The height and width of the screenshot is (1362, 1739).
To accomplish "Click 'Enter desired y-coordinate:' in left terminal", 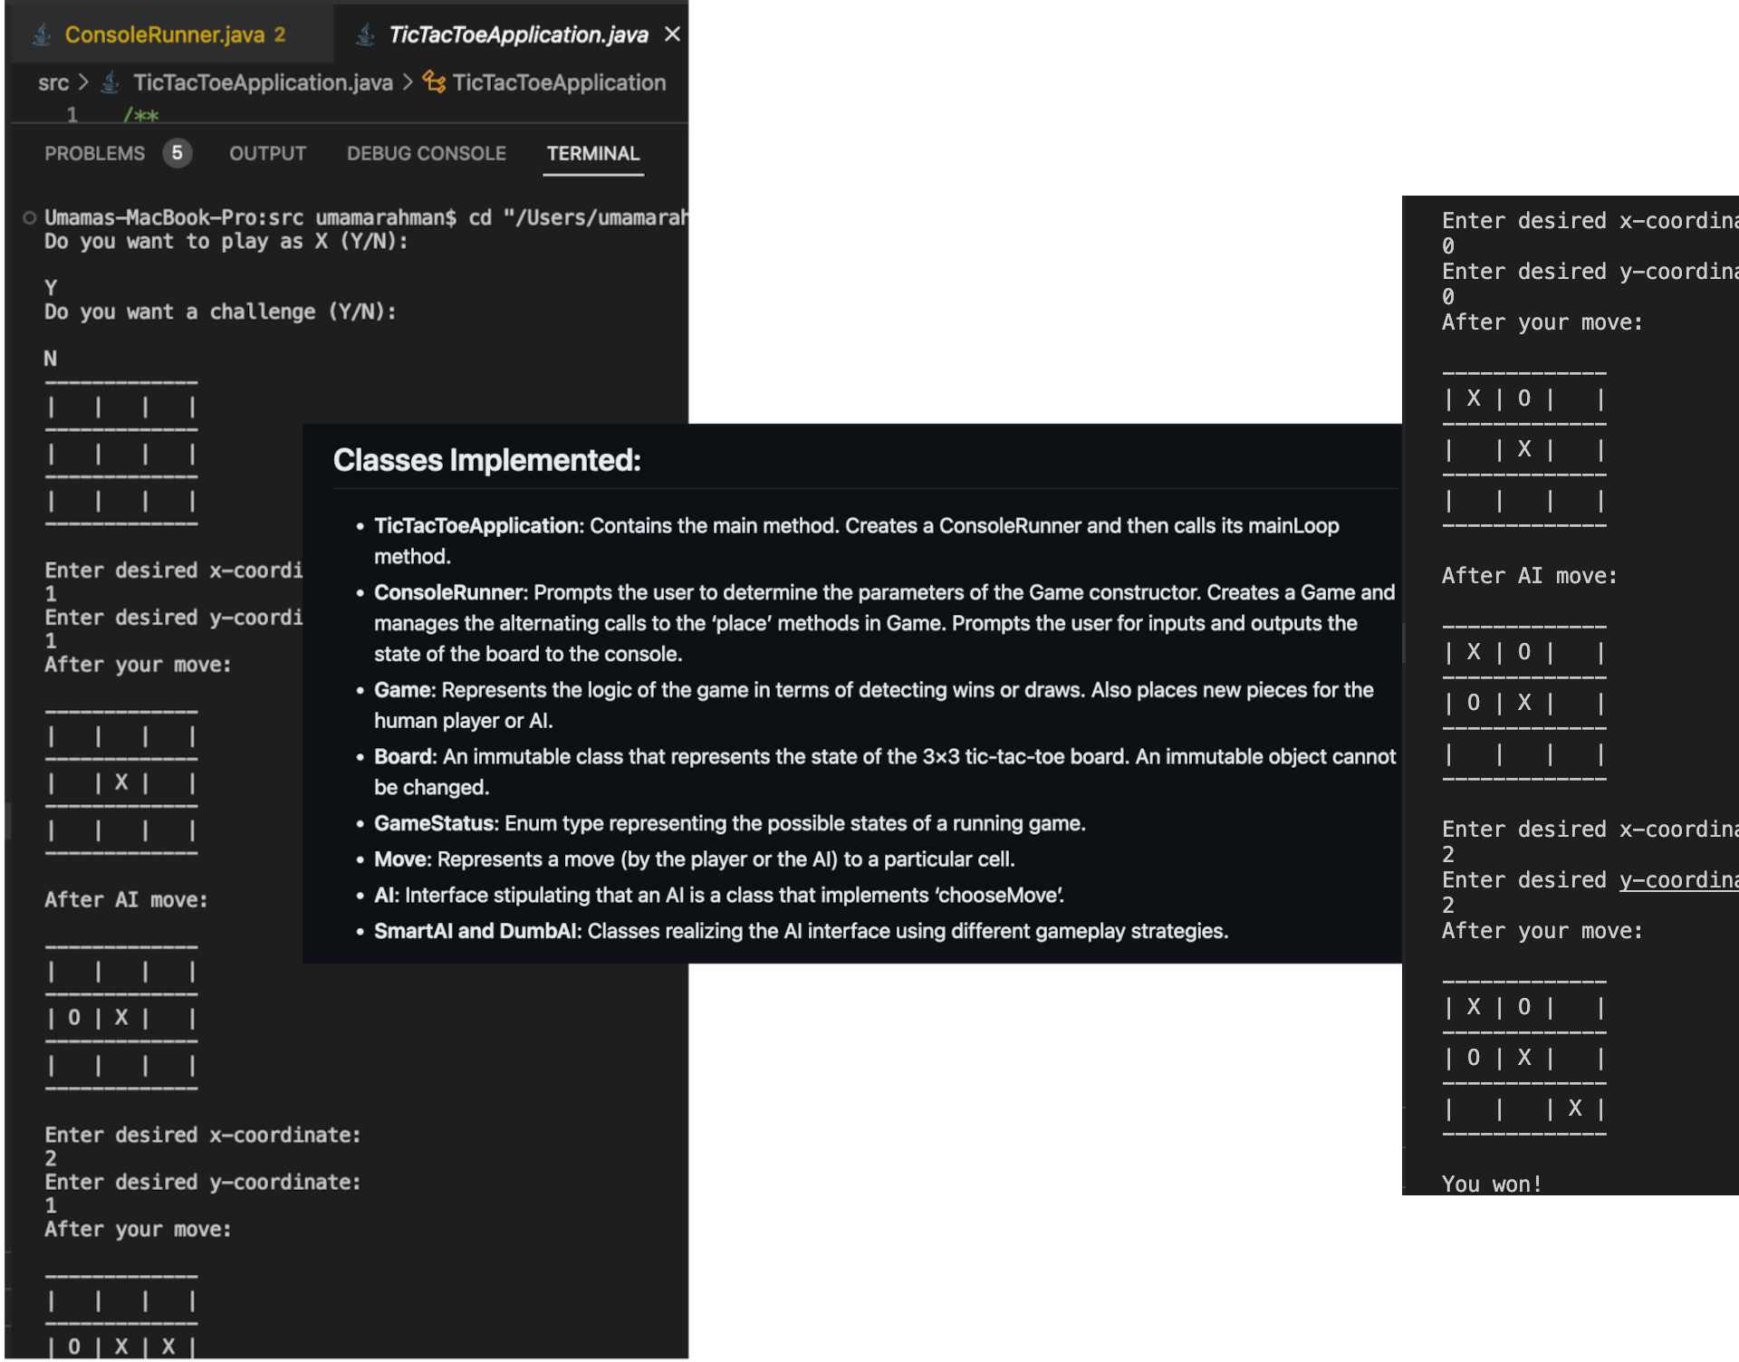I will coord(203,1182).
